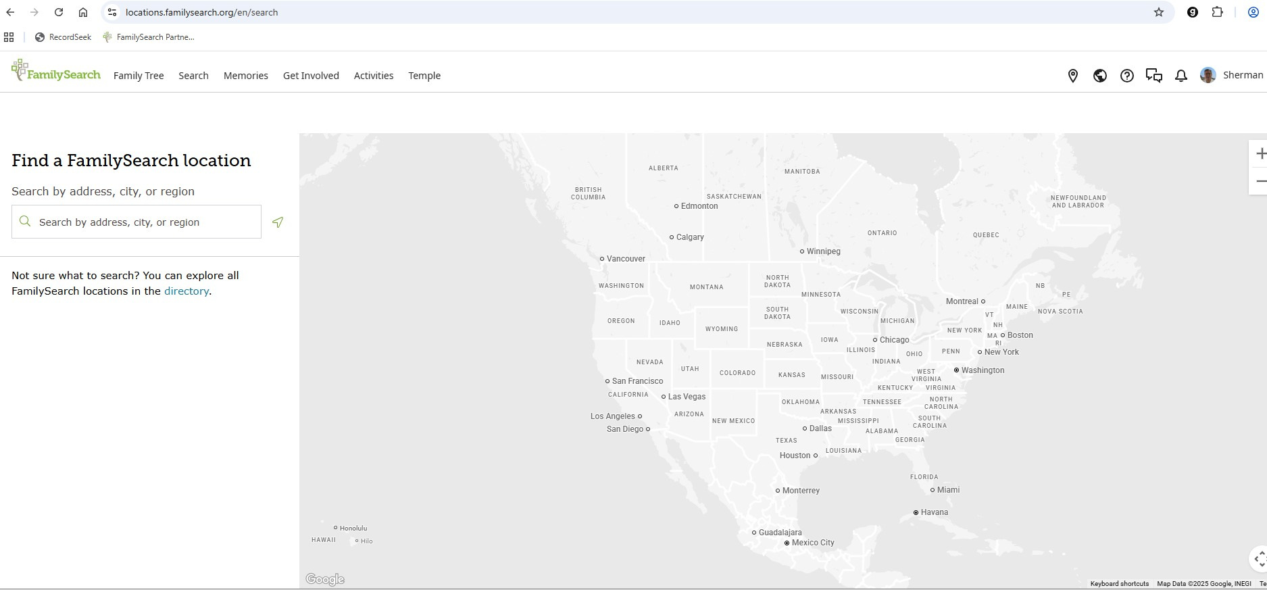This screenshot has height=590, width=1267.
Task: Open the directory link
Action: click(x=187, y=291)
